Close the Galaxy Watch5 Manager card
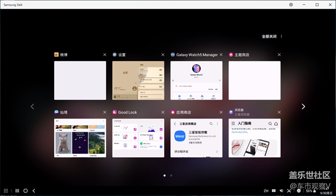Viewport: 336px width, 196px height. coord(221,55)
